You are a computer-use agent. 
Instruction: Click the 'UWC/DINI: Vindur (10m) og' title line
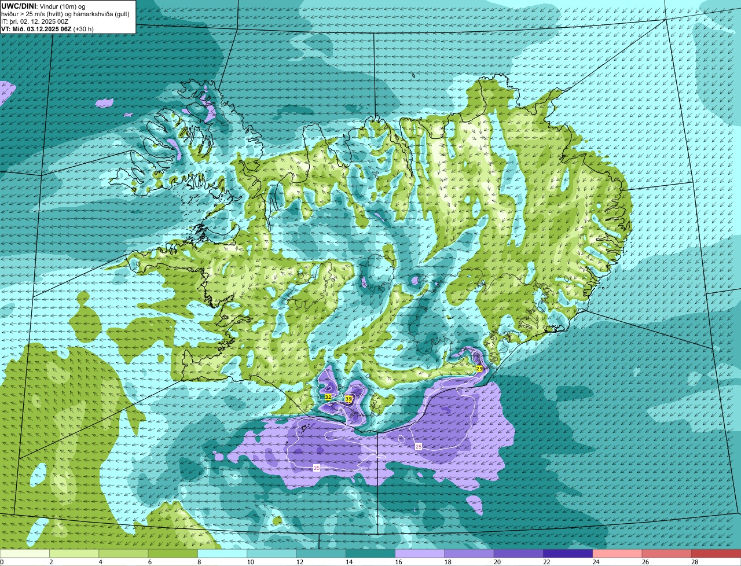[x=43, y=6]
